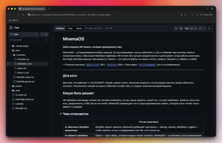
Task: Collapse the Files side panel icon
Action: [x=11, y=28]
